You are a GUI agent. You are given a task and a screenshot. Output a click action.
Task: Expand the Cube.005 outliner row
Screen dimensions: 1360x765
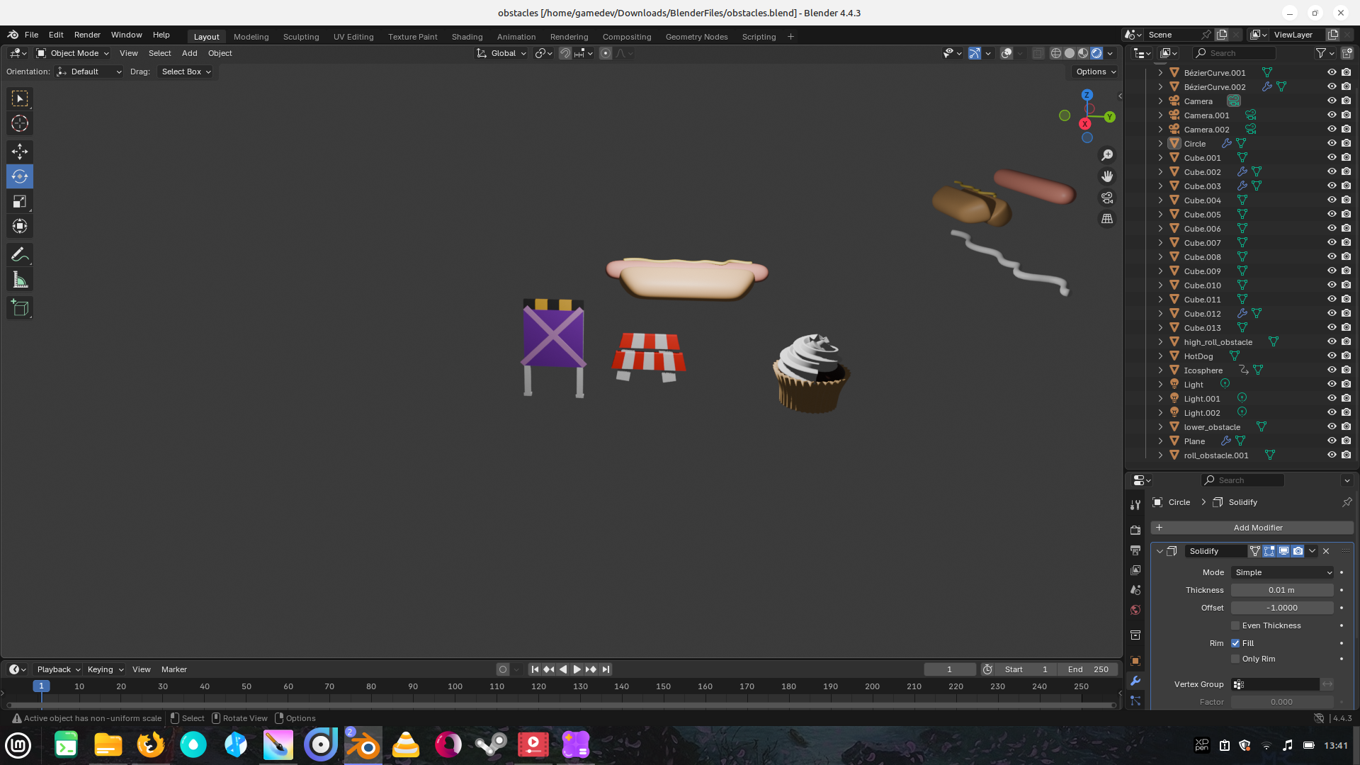(1160, 214)
